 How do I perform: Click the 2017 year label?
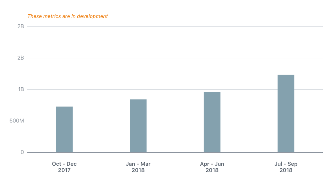64,171
